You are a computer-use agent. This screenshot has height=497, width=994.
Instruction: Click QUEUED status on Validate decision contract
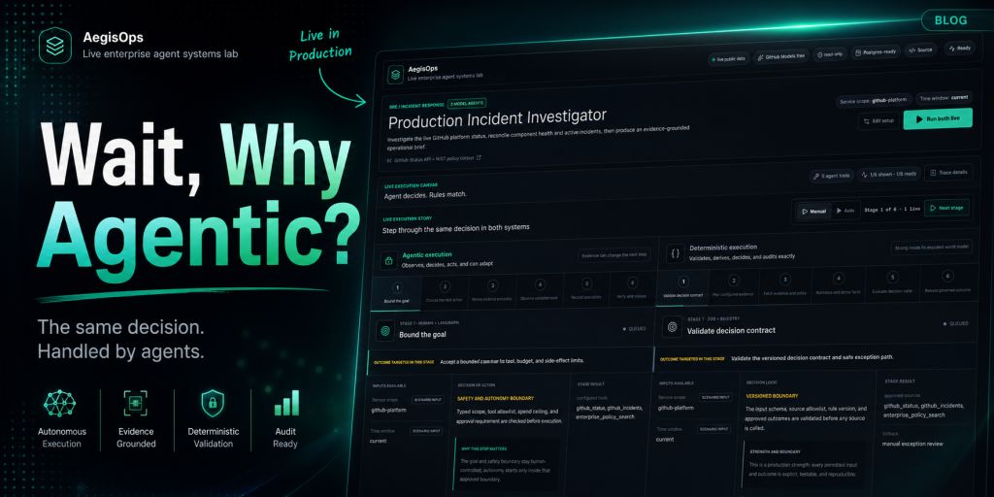click(956, 323)
